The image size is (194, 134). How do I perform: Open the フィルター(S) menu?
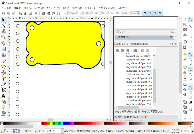(x=90, y=8)
